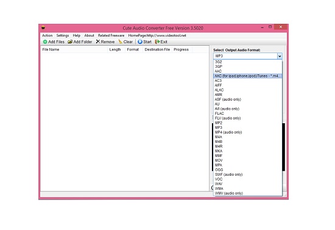Open the HomePage videotool.net link

157,35
